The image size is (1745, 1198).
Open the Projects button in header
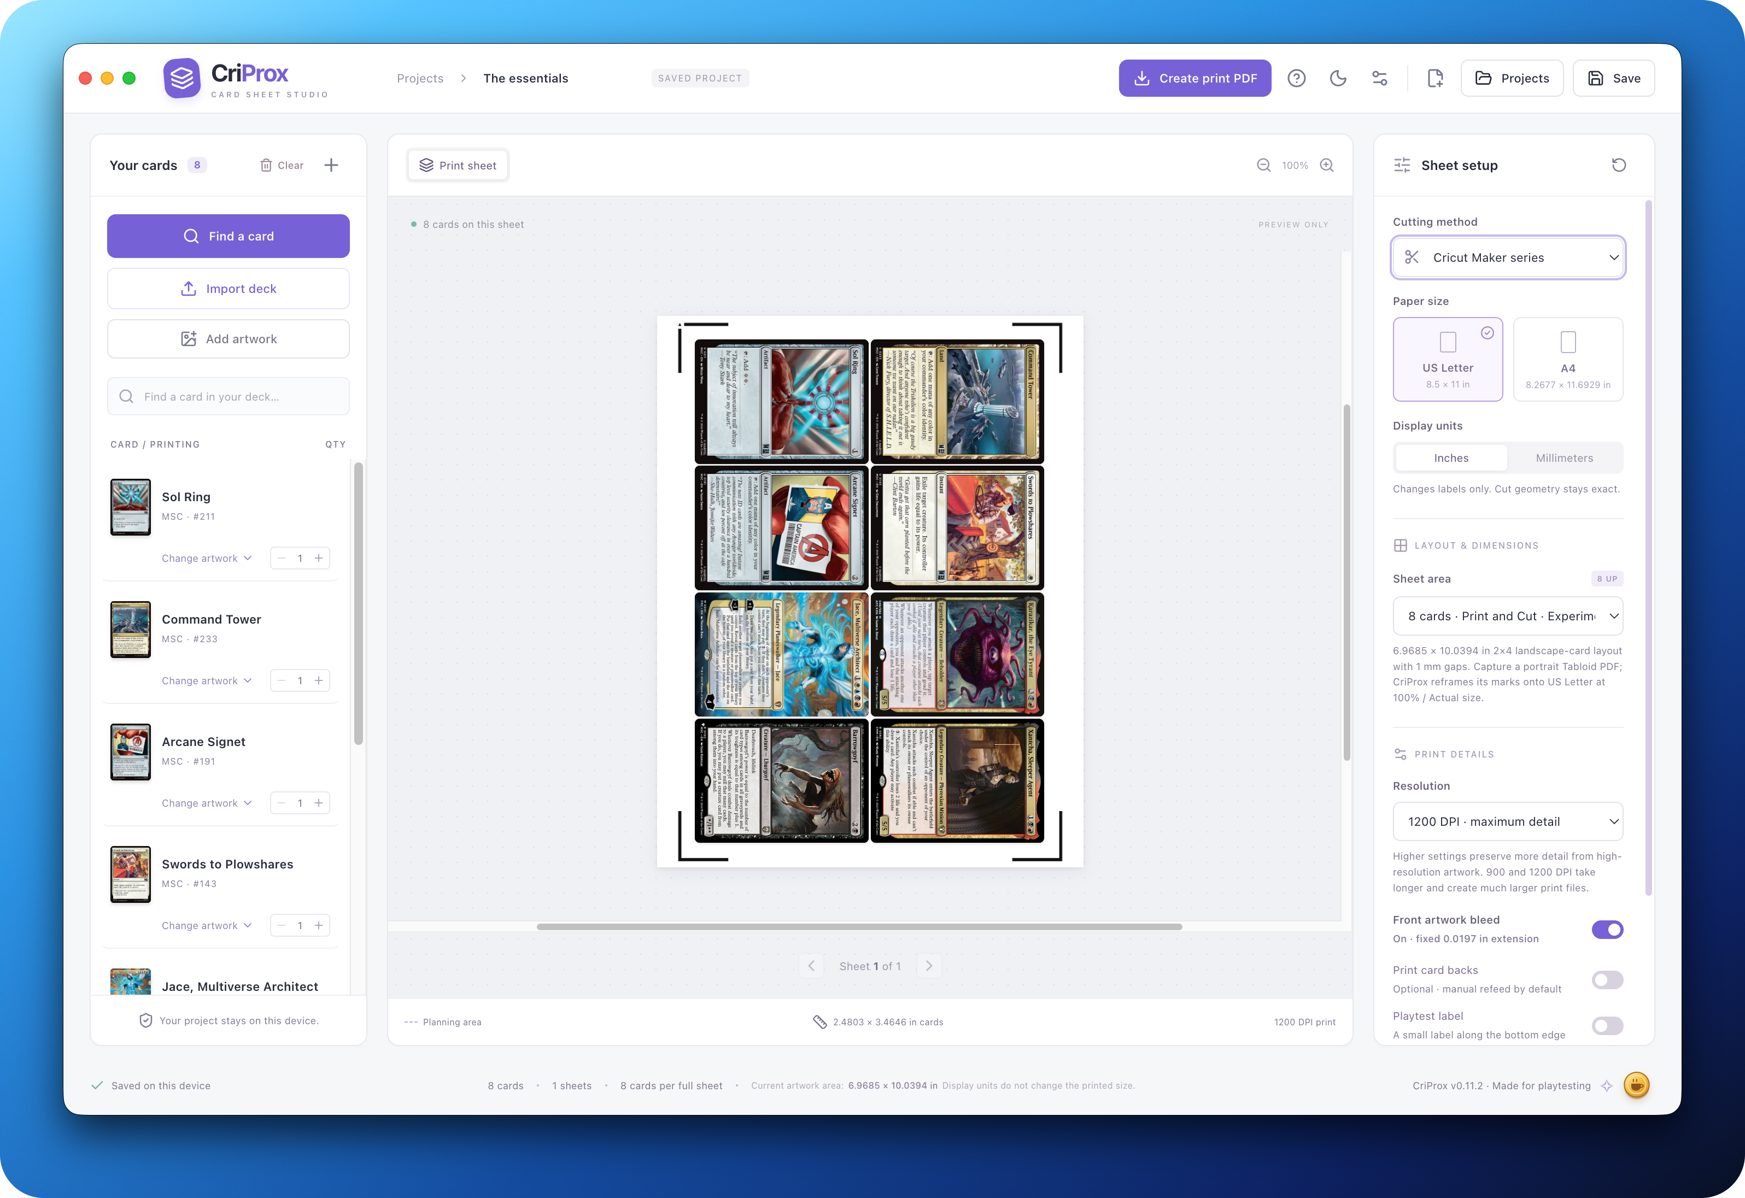(x=1512, y=78)
